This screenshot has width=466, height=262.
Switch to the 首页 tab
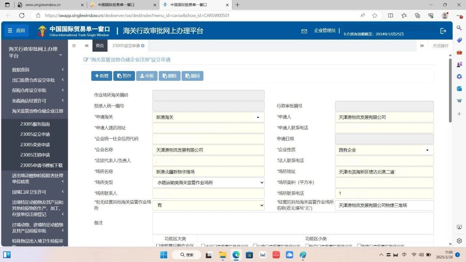[100, 45]
